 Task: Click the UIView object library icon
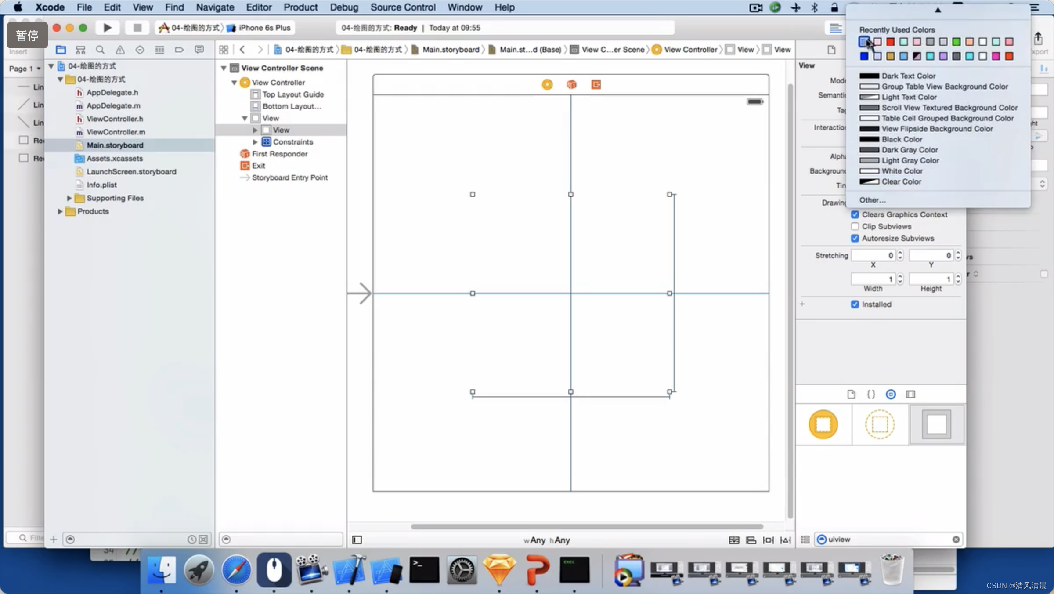[938, 424]
